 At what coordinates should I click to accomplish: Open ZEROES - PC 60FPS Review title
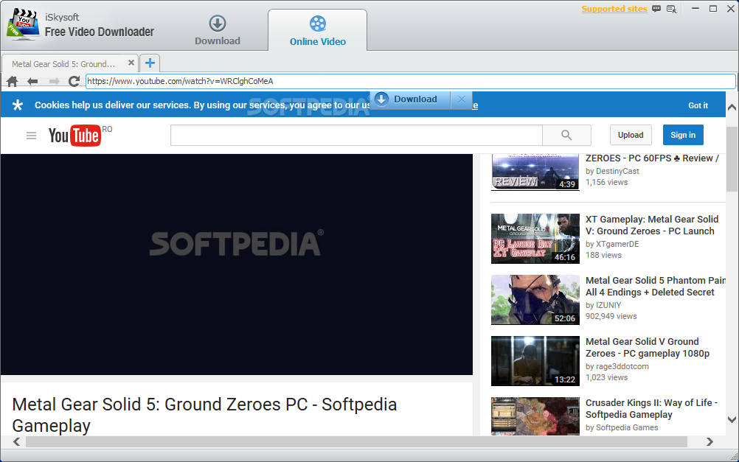pyautogui.click(x=652, y=158)
